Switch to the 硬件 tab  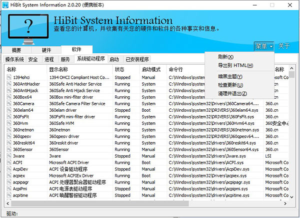pos(46,50)
